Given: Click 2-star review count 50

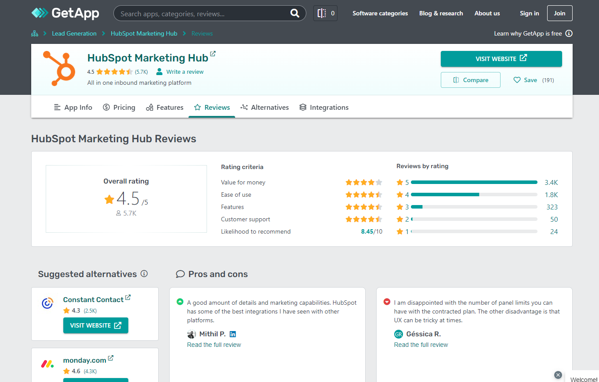Looking at the screenshot, I should [x=554, y=219].
